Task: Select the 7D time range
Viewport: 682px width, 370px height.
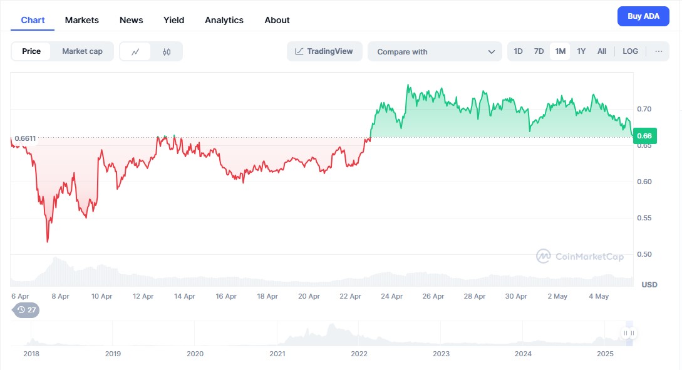Action: 539,51
